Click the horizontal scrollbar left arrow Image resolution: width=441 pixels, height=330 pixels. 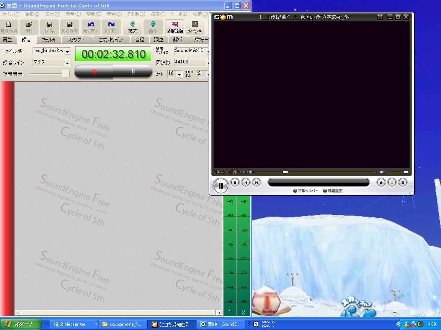(18, 313)
